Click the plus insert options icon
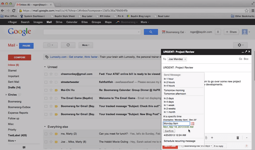255x150 pixels. tap(212, 138)
